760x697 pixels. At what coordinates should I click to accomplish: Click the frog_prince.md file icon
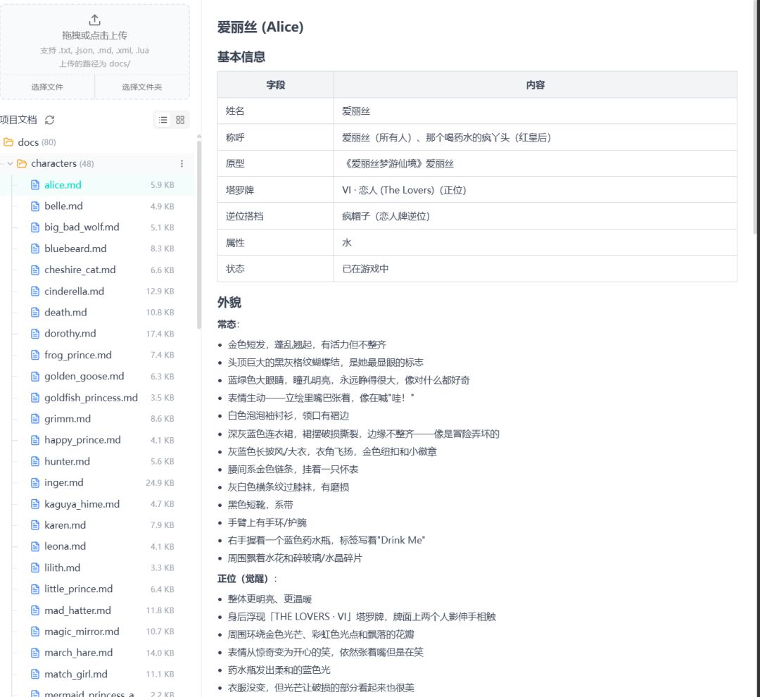coord(35,355)
